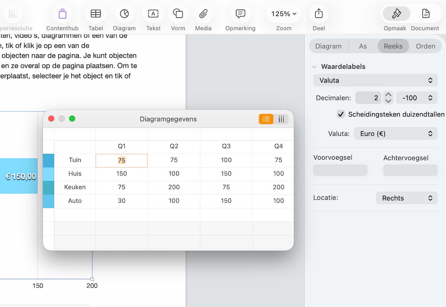Collapse the Waardelabels section
The height and width of the screenshot is (307, 446).
coord(314,67)
